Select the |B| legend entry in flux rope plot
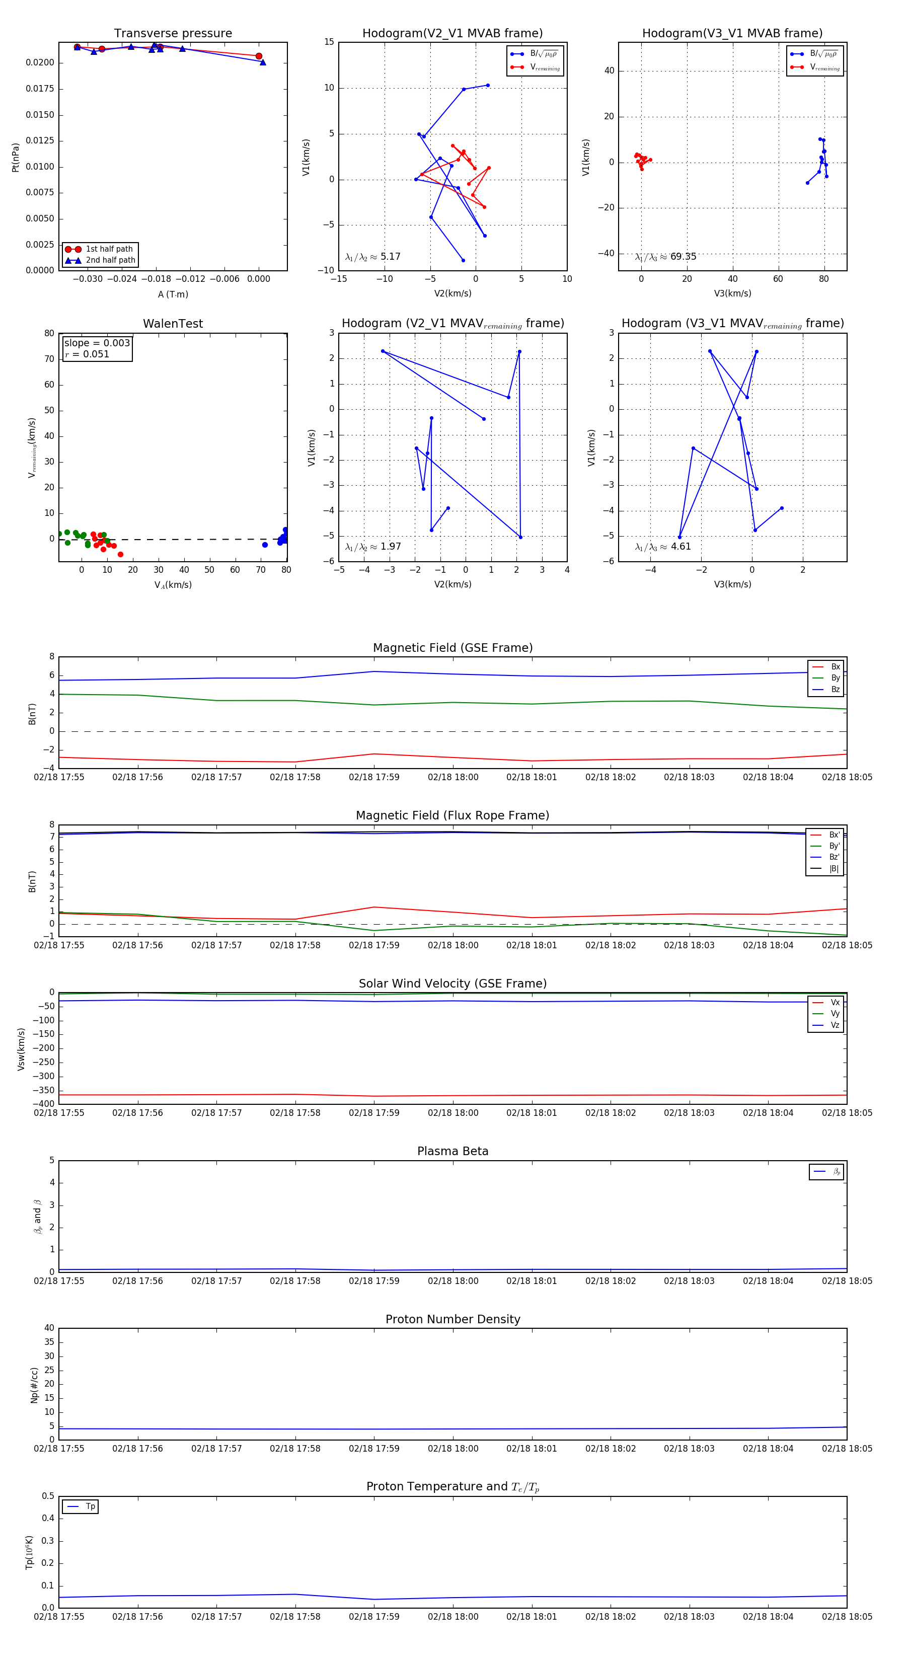This screenshot has height=1661, width=906. coord(825,869)
